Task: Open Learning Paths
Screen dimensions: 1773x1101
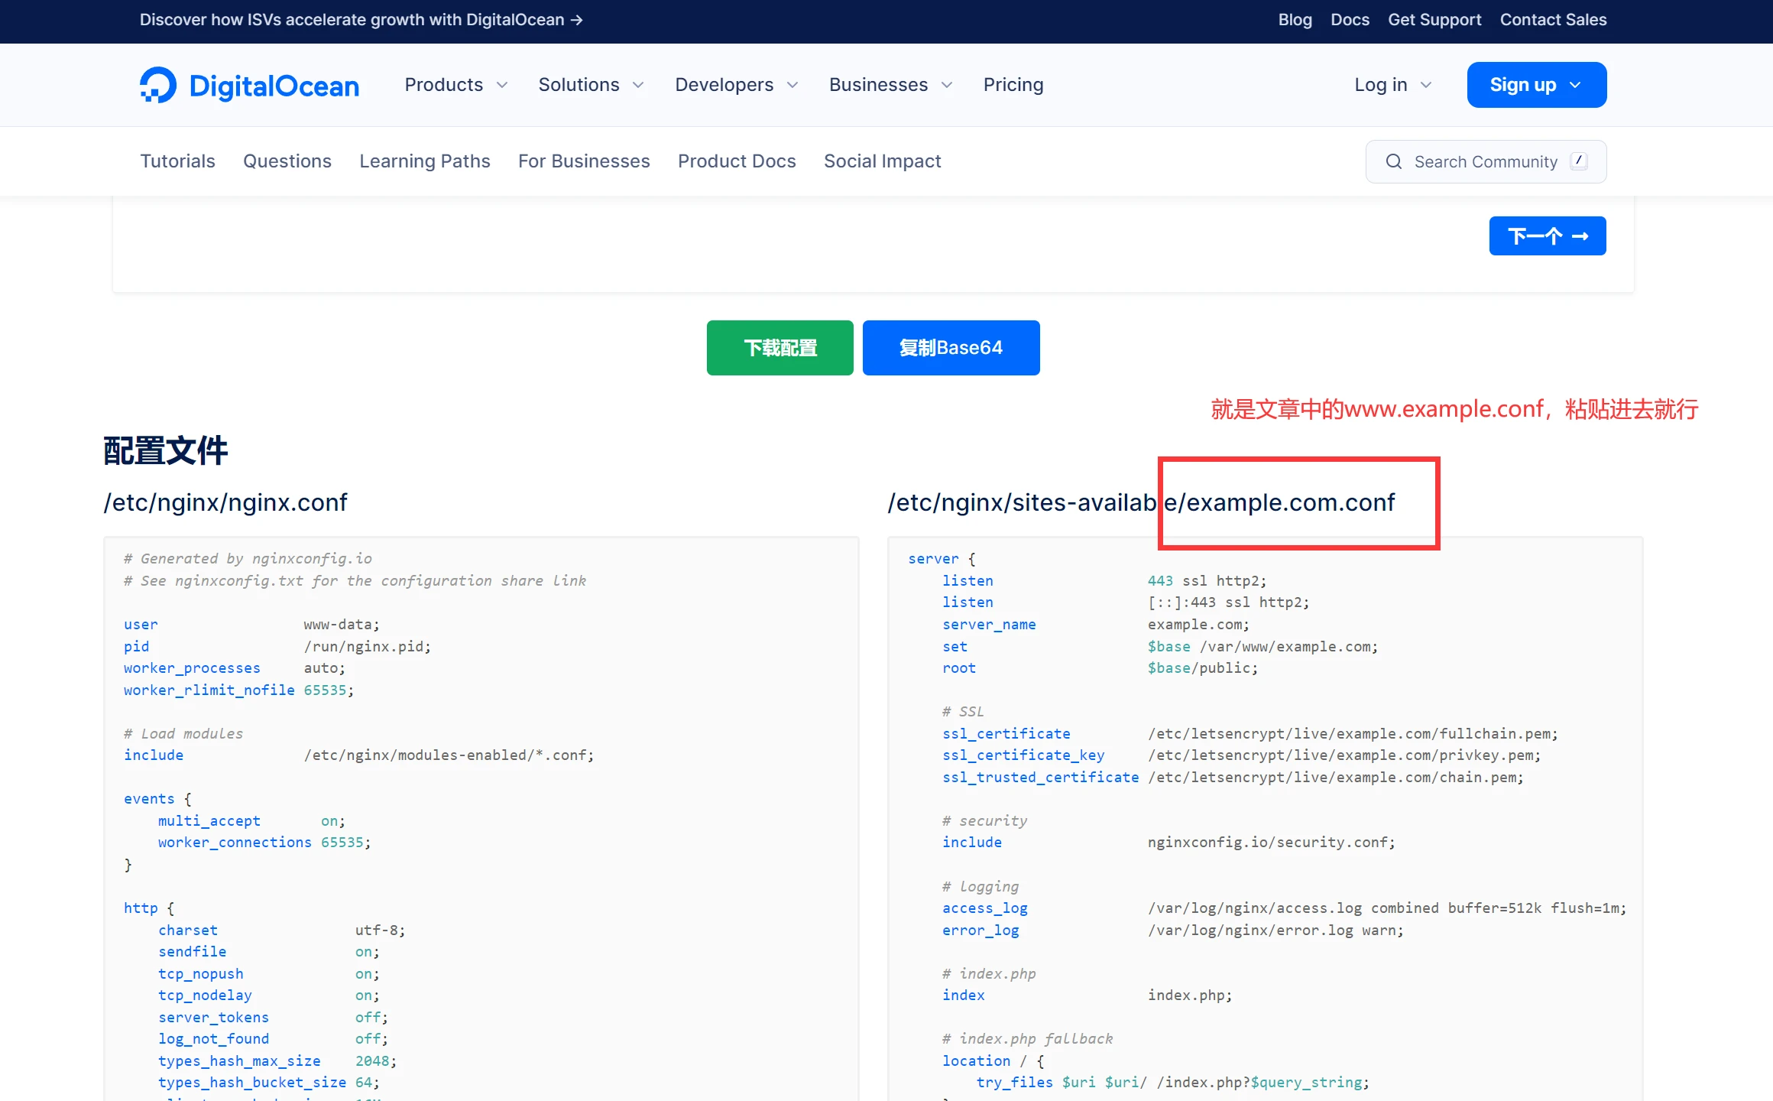Action: click(x=424, y=161)
